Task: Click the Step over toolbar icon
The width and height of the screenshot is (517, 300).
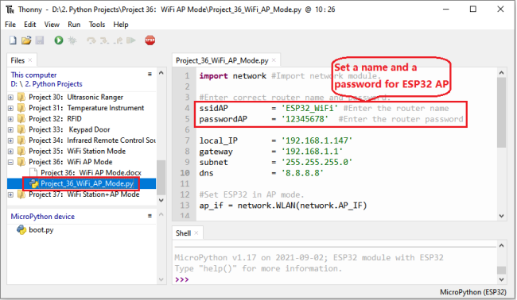Action: (91, 40)
